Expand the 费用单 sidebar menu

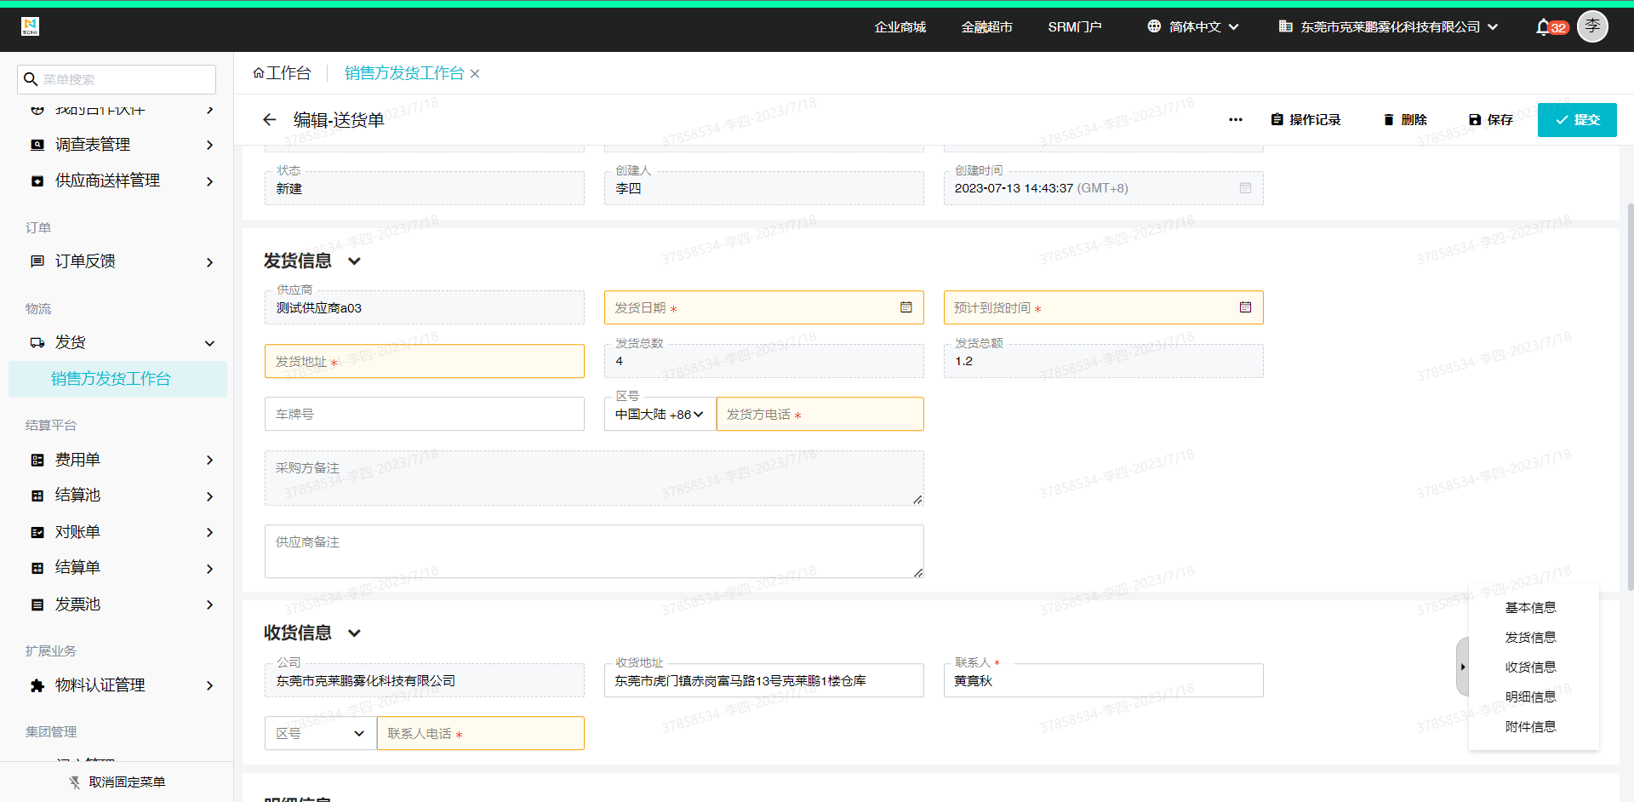pos(120,460)
